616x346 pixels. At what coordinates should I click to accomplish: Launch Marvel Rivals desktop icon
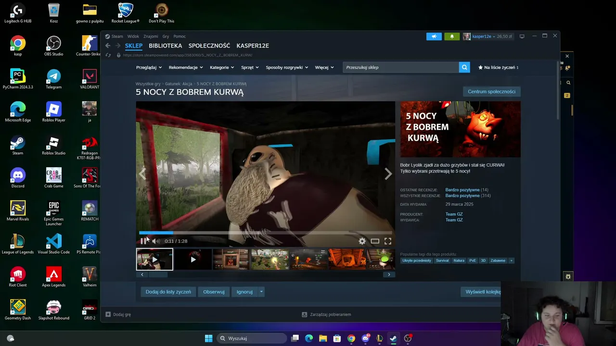18,211
